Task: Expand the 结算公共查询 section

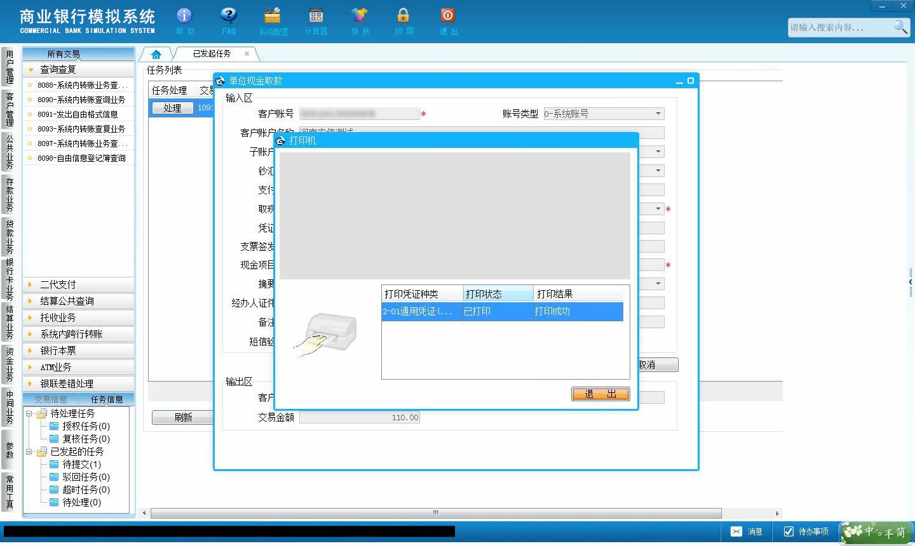Action: tap(79, 301)
